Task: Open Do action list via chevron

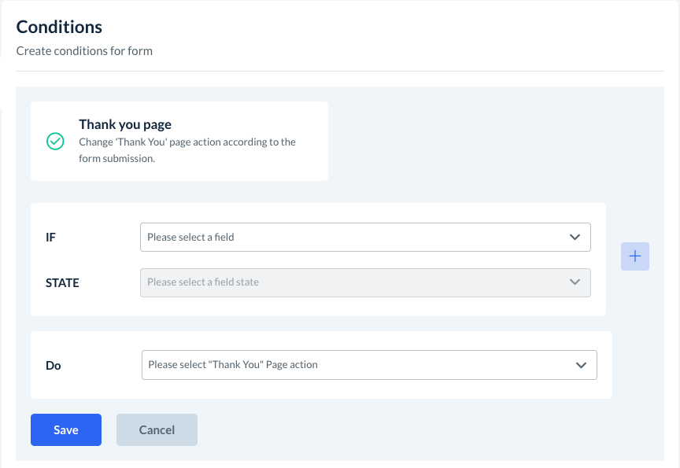Action: tap(581, 365)
